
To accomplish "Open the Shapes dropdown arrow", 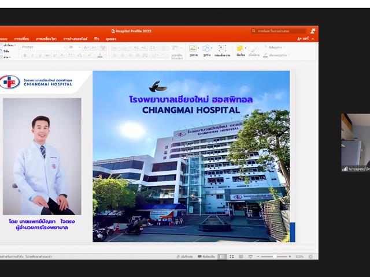I will coord(212,48).
